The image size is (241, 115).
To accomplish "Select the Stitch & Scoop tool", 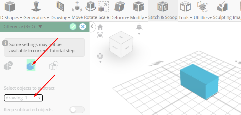I will 163,11.
